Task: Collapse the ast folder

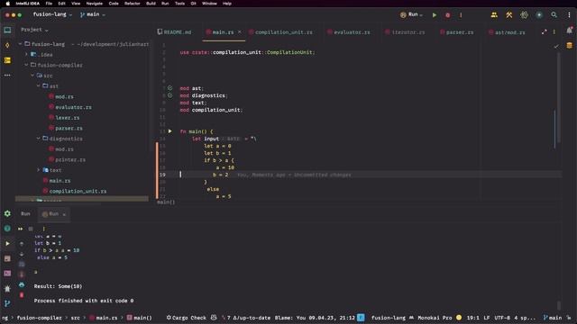Action: click(x=38, y=86)
